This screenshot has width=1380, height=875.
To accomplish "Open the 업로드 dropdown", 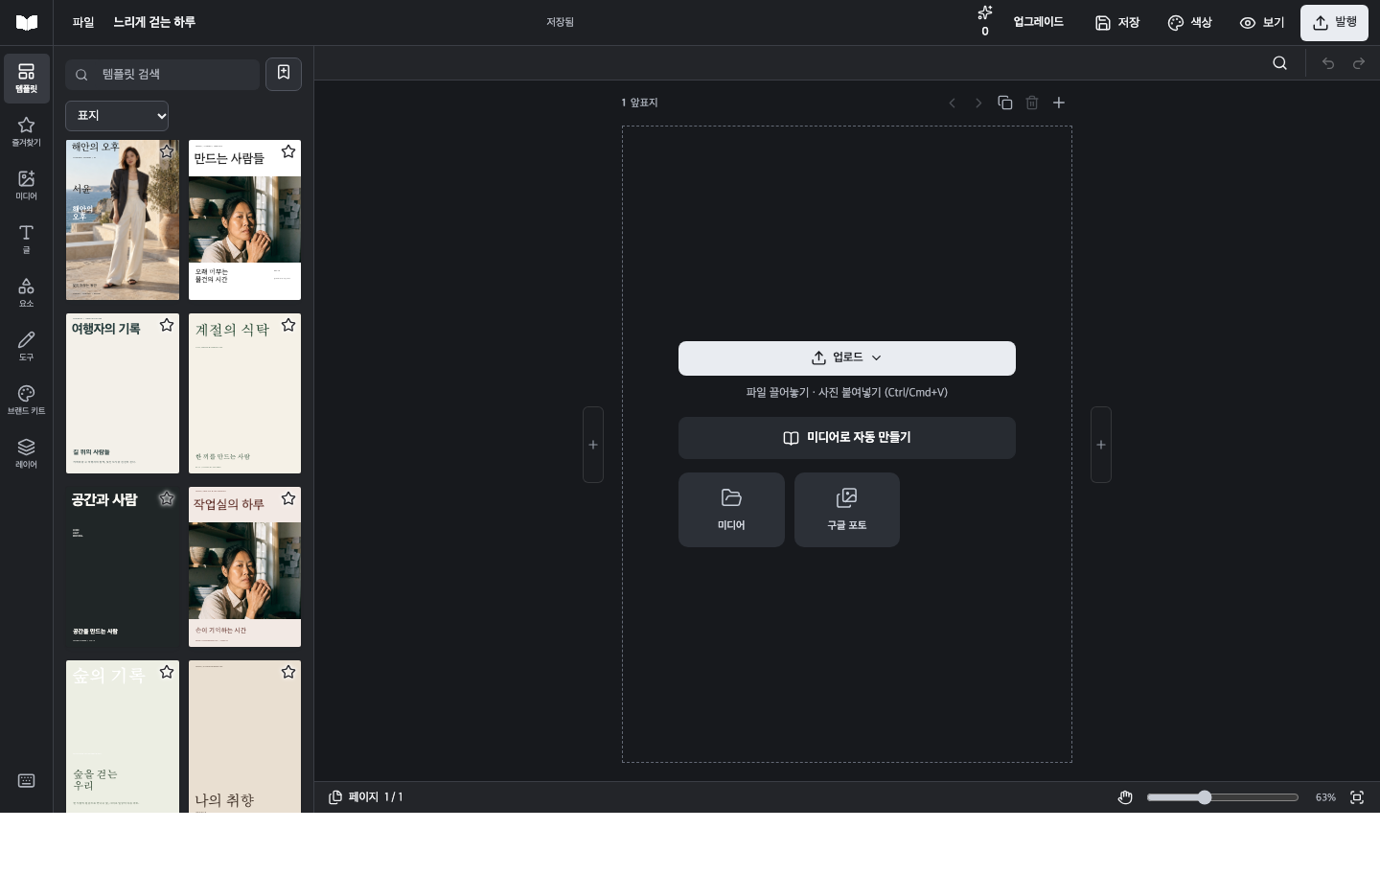I will pyautogui.click(x=847, y=358).
